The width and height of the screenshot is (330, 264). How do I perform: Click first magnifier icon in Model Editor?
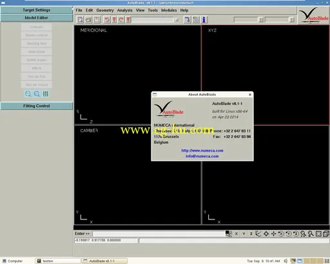[x=28, y=94]
